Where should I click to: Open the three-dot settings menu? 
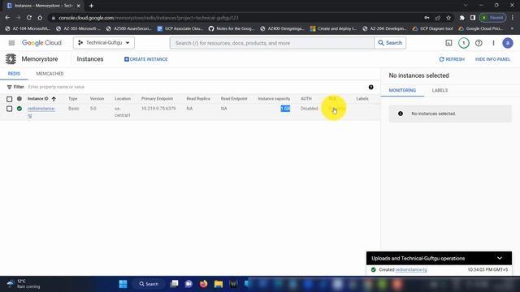[493, 43]
